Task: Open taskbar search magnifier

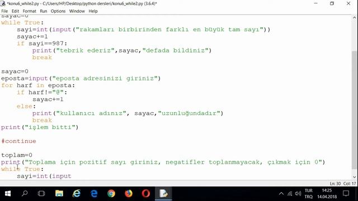Action: [25, 194]
